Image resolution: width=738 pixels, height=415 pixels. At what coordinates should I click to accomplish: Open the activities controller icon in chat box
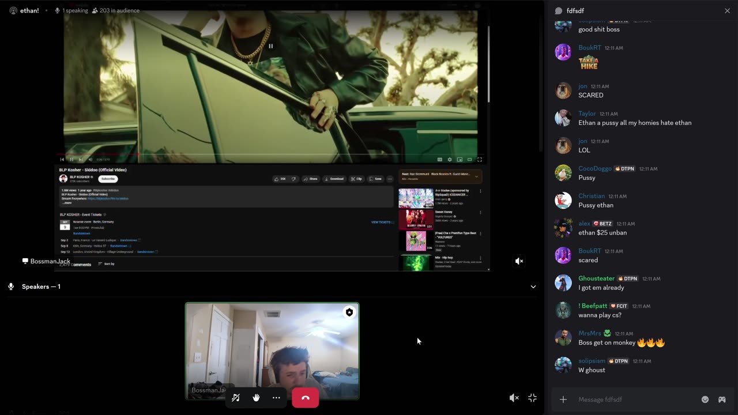pyautogui.click(x=721, y=399)
